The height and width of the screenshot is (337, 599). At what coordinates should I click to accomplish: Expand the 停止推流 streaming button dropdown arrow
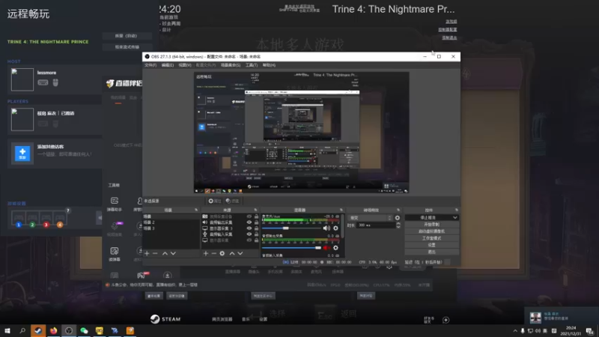pos(454,217)
